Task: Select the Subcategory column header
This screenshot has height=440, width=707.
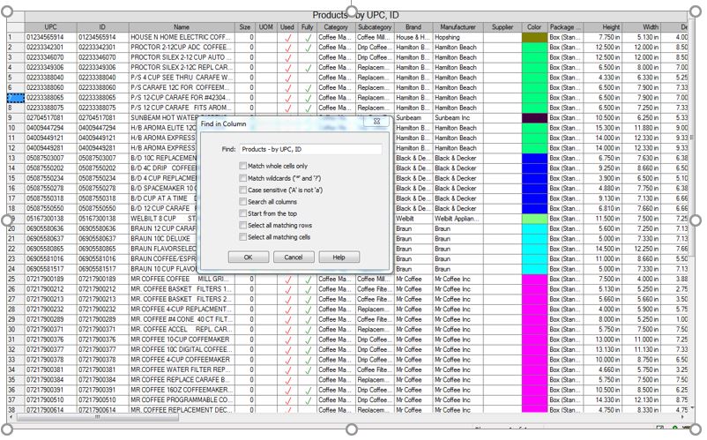Action: click(x=375, y=27)
